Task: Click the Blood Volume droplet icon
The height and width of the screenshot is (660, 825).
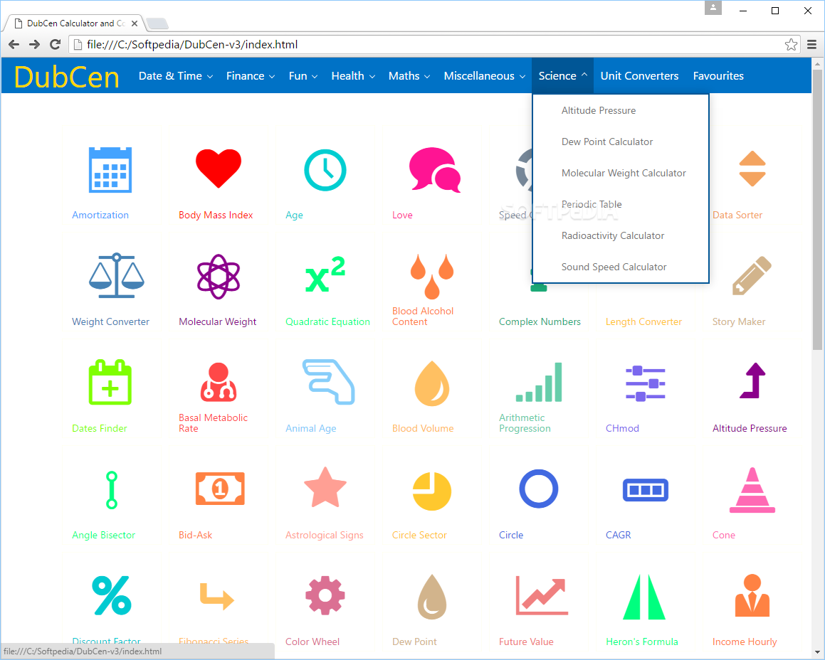Action: tap(432, 383)
